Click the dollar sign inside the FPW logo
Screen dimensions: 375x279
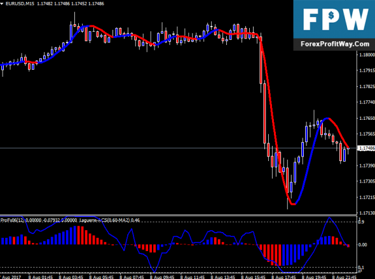coord(331,16)
